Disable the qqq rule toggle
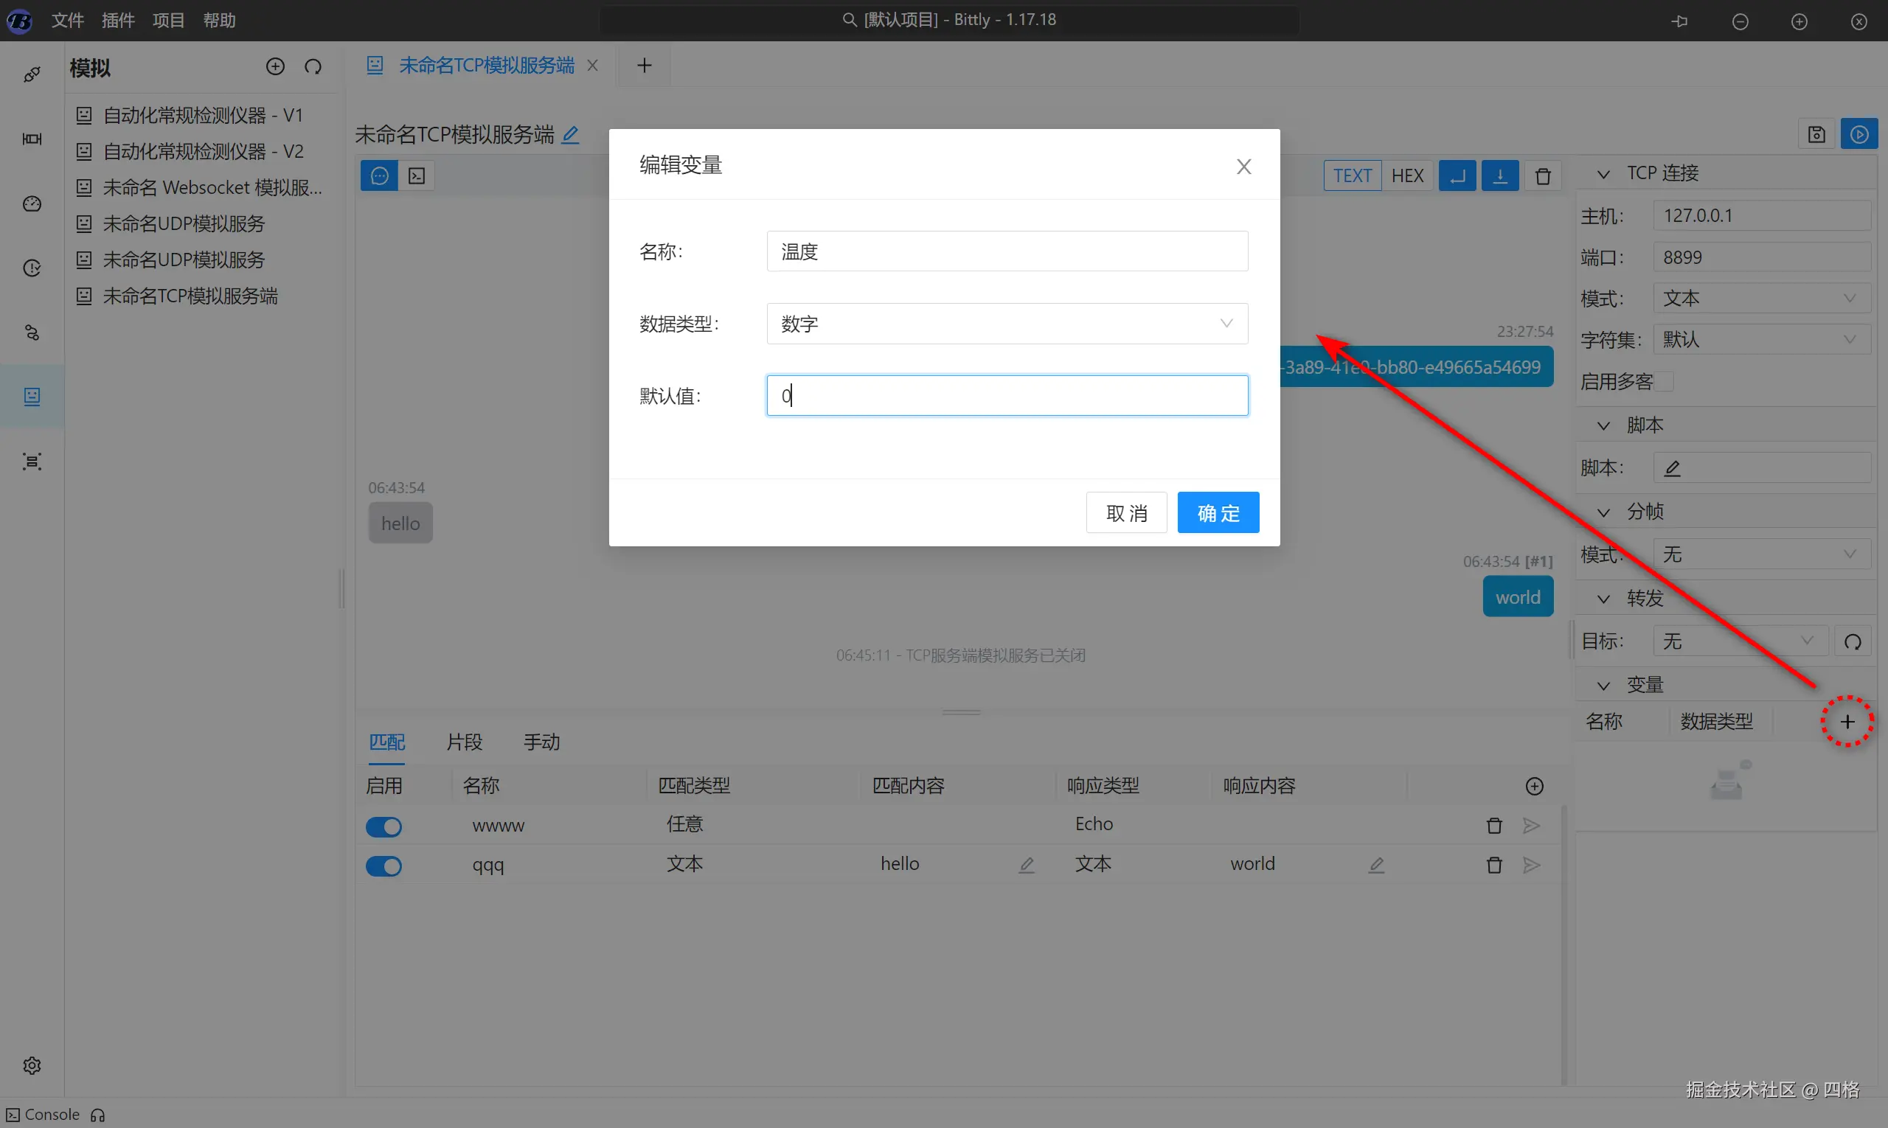 coord(384,866)
